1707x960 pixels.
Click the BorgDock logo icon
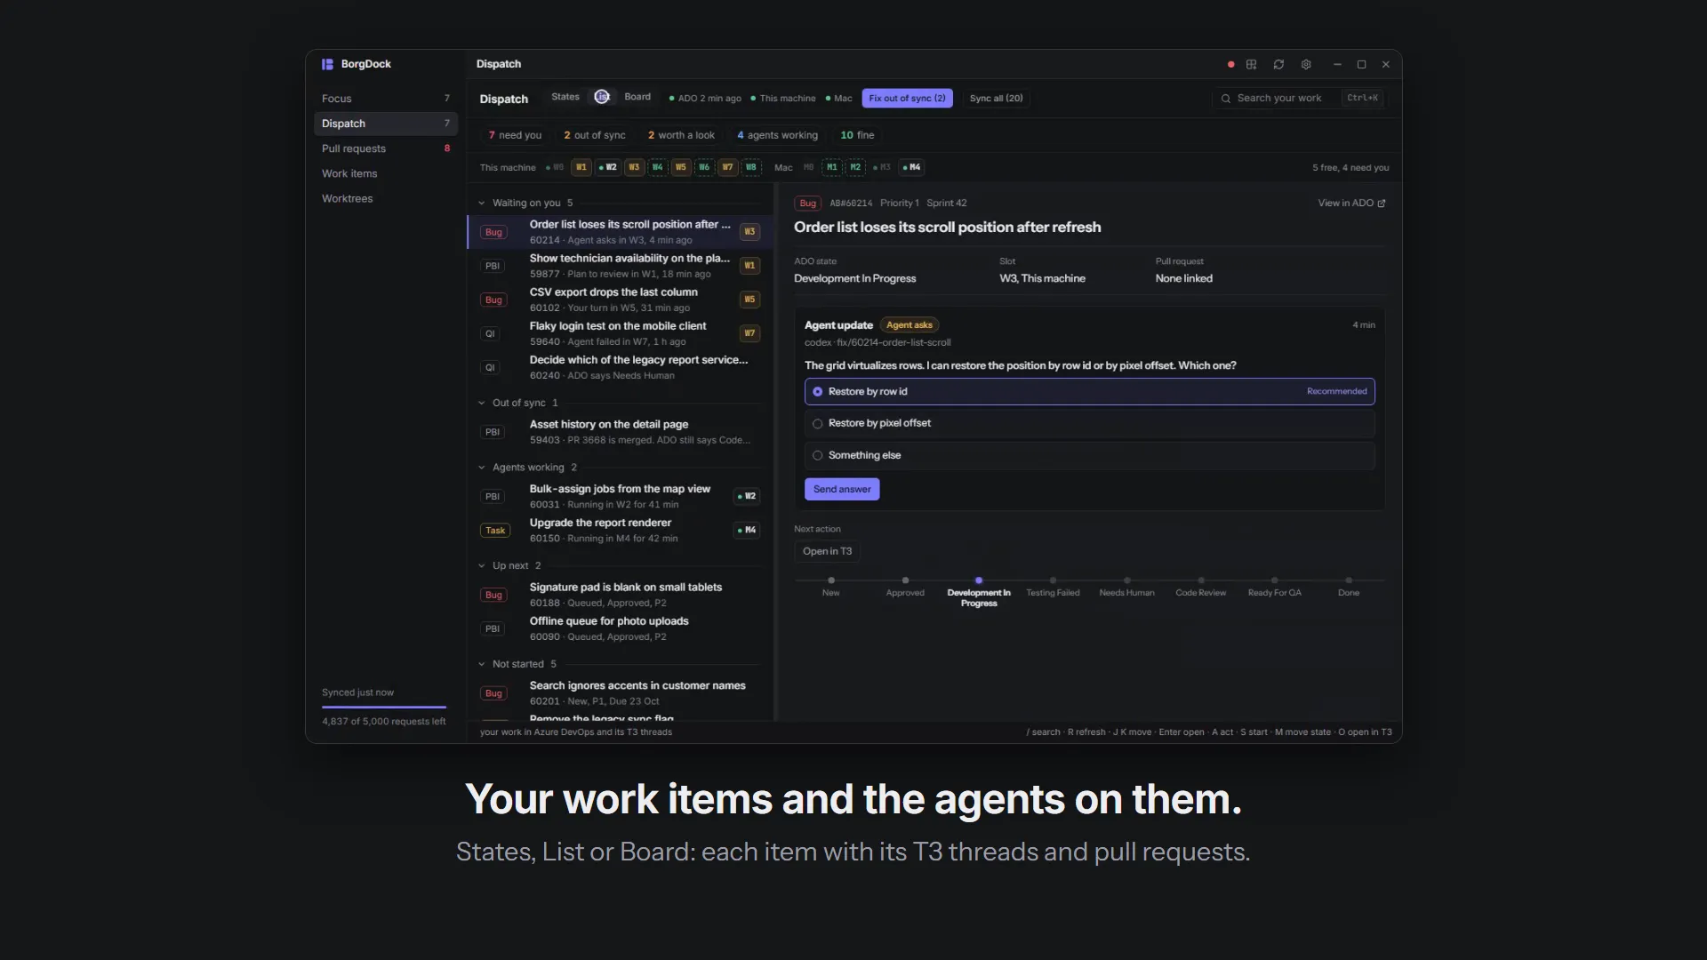pos(327,64)
